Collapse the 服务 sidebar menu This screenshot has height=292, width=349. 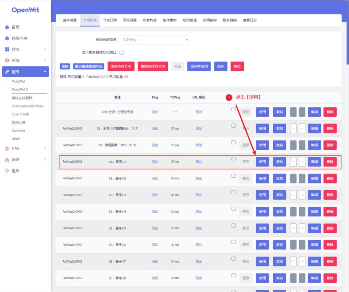click(x=45, y=72)
